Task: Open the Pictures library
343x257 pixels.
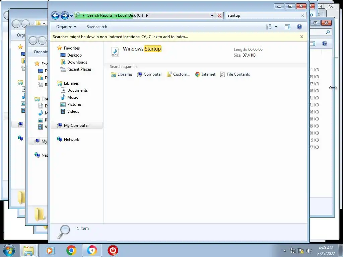Action: (74, 104)
